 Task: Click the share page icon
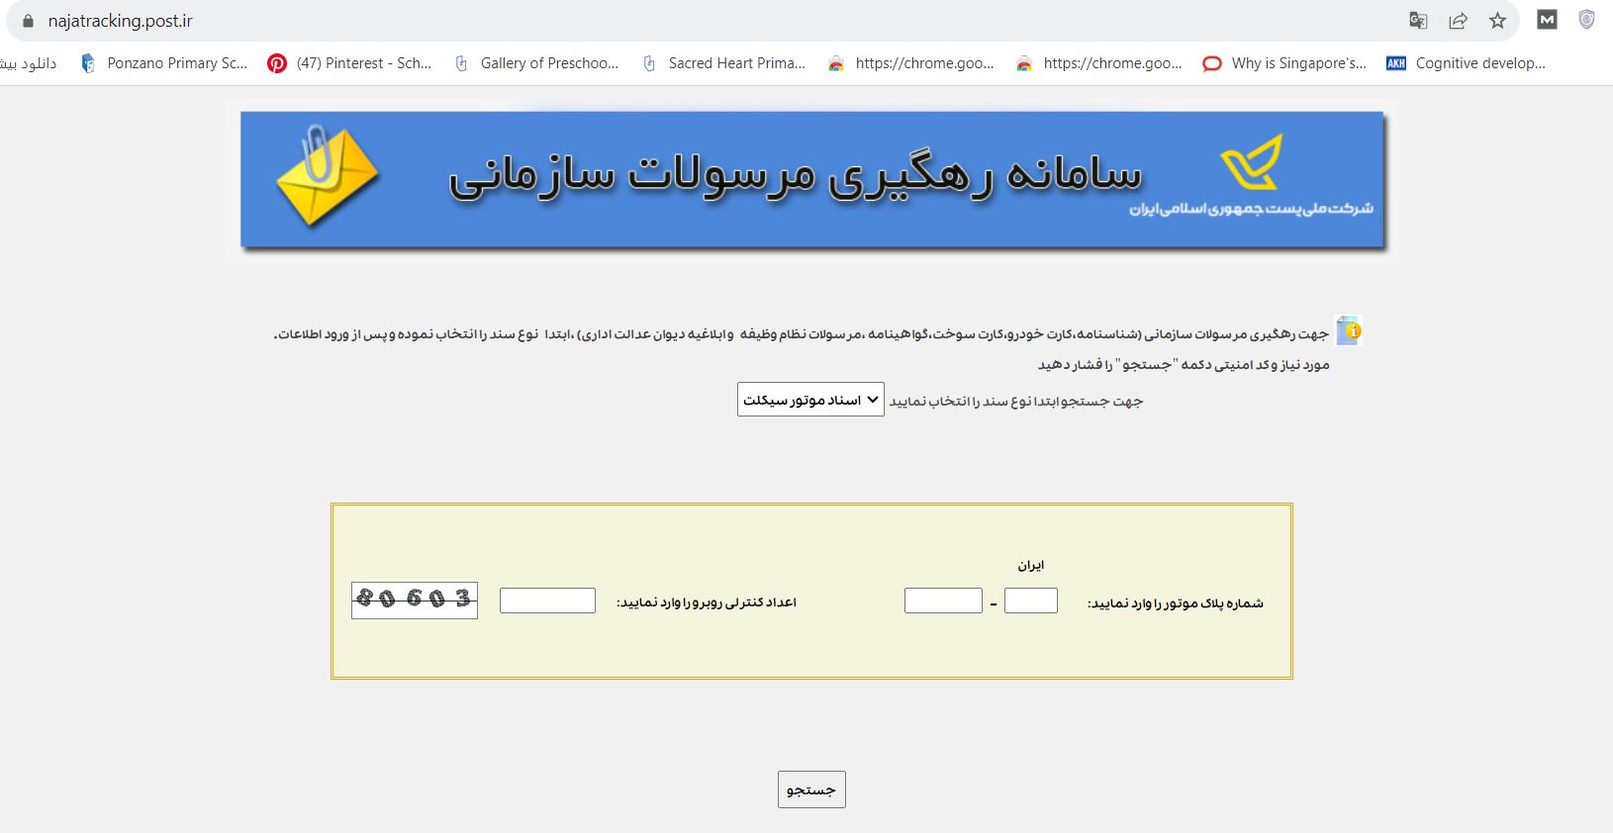[x=1458, y=21]
